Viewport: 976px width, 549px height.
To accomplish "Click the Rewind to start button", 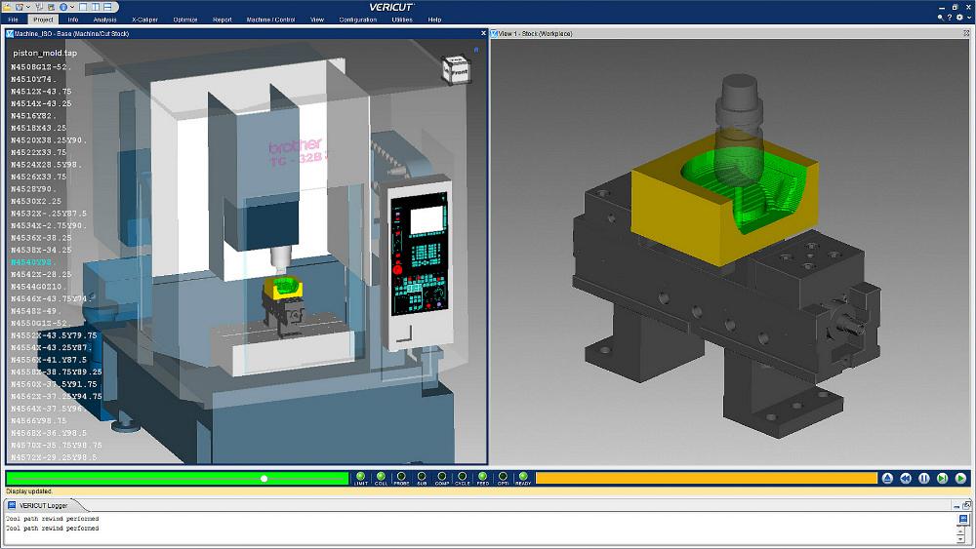I will (906, 478).
